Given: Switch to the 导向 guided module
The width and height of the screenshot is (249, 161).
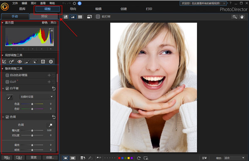Looking at the screenshot, I should [x=73, y=9].
